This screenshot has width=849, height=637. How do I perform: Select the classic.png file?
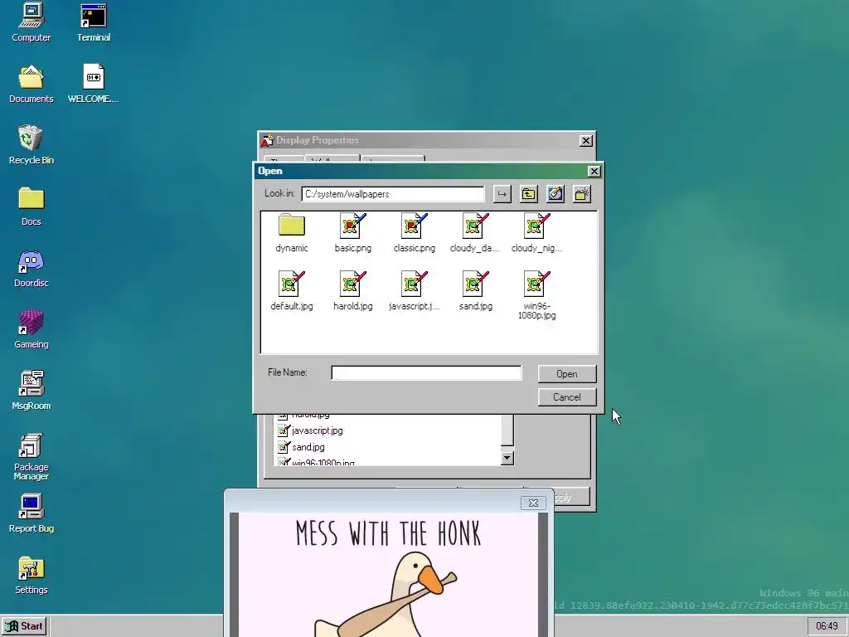[x=415, y=233]
